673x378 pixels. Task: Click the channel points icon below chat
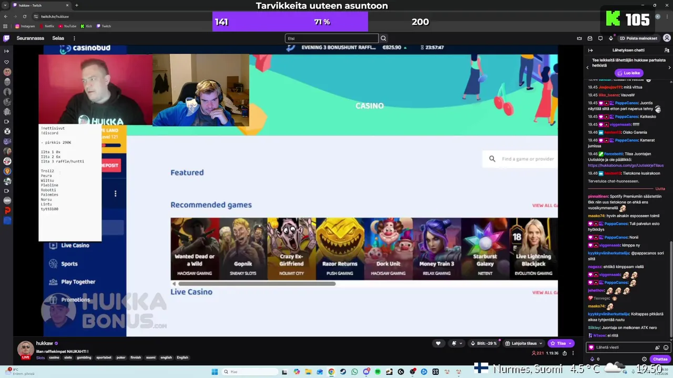pos(592,359)
